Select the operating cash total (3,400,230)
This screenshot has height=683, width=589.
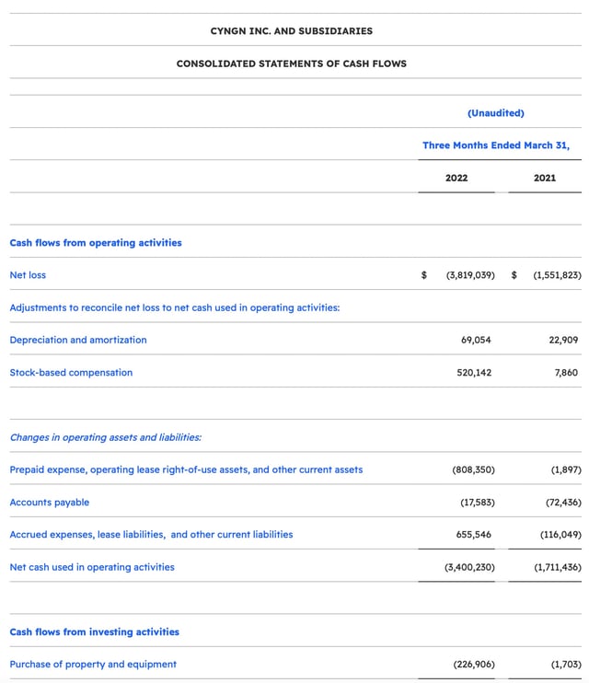tap(469, 567)
